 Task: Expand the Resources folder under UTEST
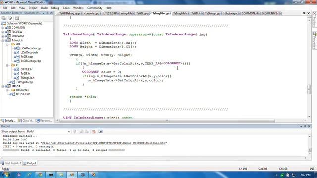7,90
